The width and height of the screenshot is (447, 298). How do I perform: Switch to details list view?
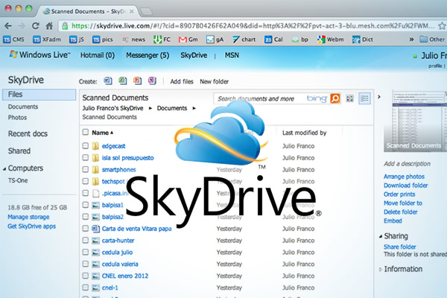(x=364, y=98)
